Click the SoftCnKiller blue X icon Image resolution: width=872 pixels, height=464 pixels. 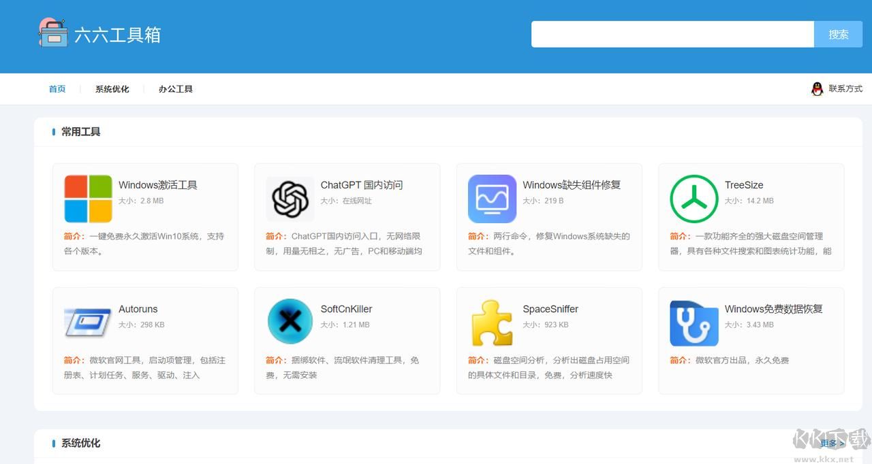pyautogui.click(x=290, y=322)
